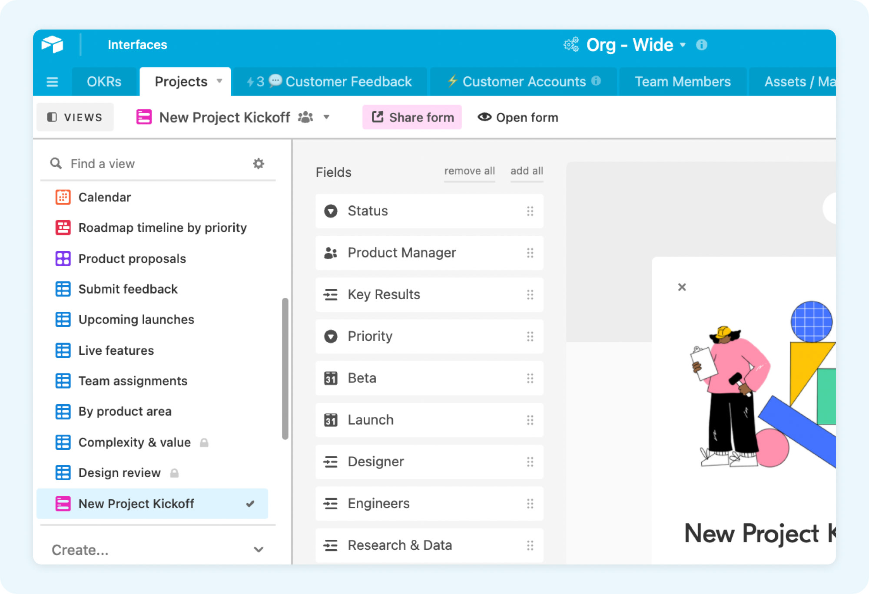Open the Org - Wide base dropdown
The image size is (869, 594).
(x=683, y=45)
